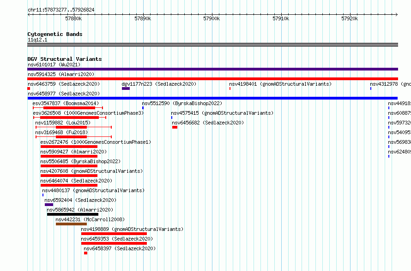Click the brown nsv442231 (McCarroll2008) bar
This screenshot has height=271, width=411.
tap(71, 224)
